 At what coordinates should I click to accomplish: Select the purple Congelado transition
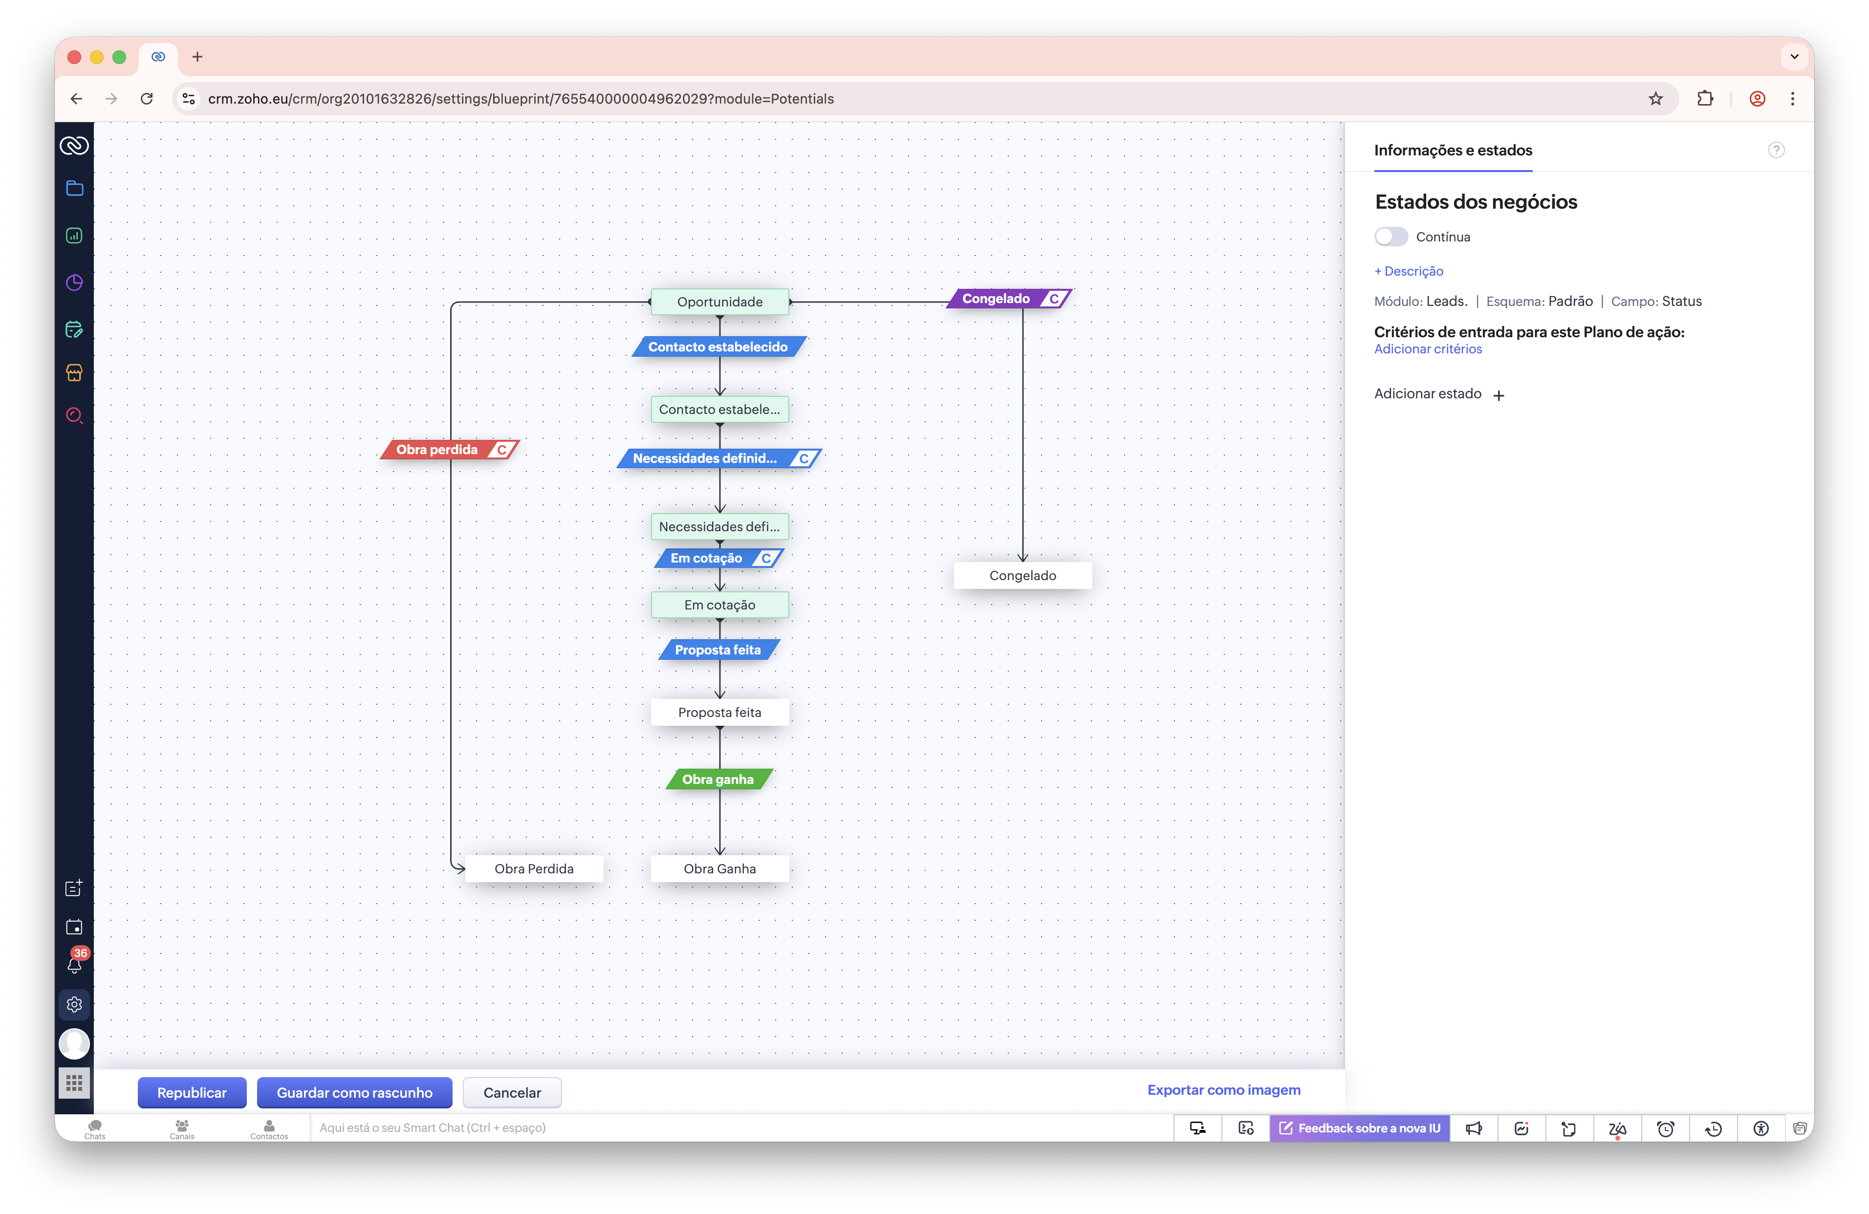click(x=996, y=299)
